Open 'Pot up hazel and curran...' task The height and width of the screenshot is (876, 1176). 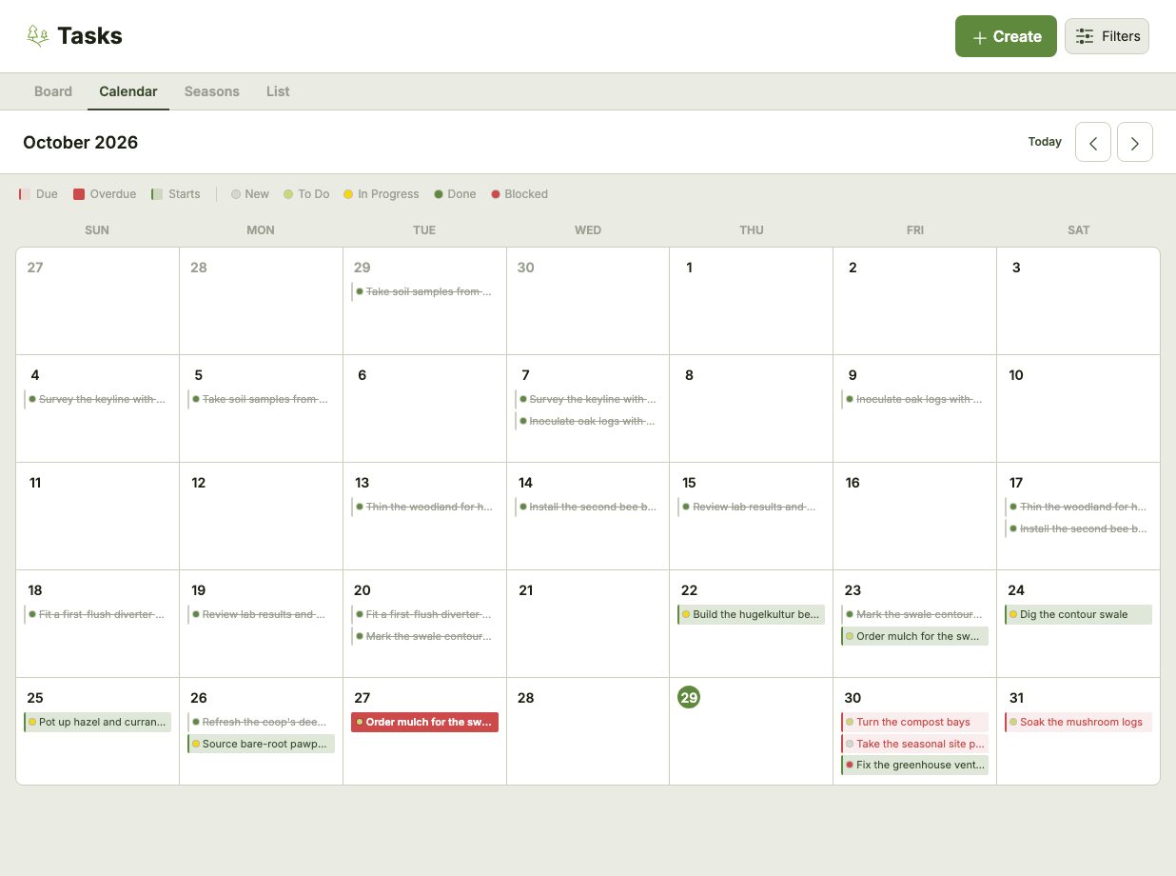click(97, 722)
